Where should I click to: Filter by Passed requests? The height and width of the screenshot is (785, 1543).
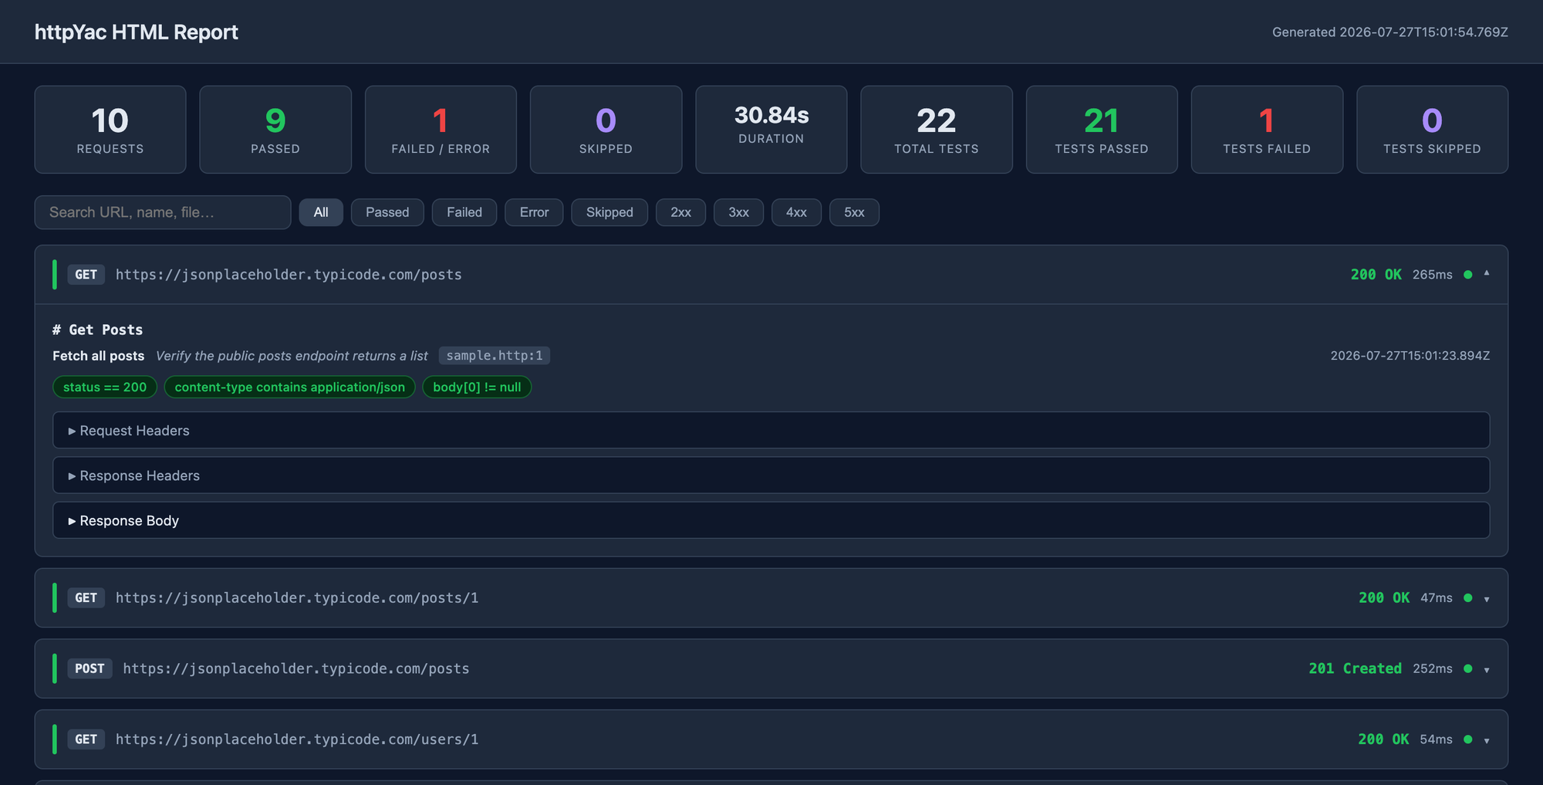(387, 212)
